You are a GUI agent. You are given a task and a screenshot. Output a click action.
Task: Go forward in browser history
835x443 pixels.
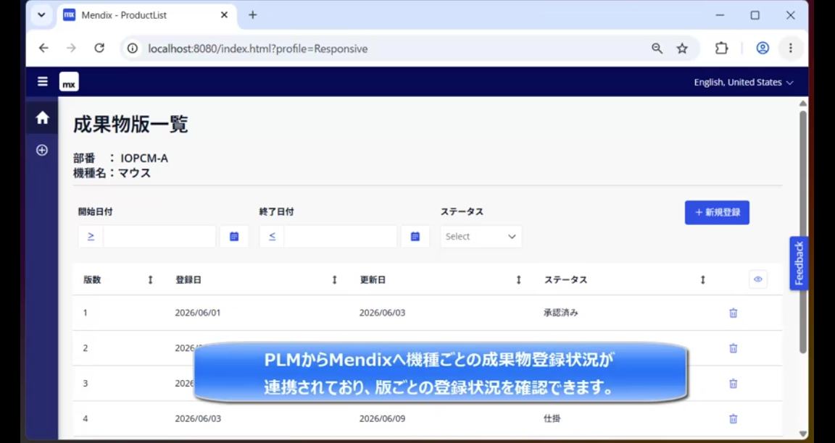tap(71, 48)
